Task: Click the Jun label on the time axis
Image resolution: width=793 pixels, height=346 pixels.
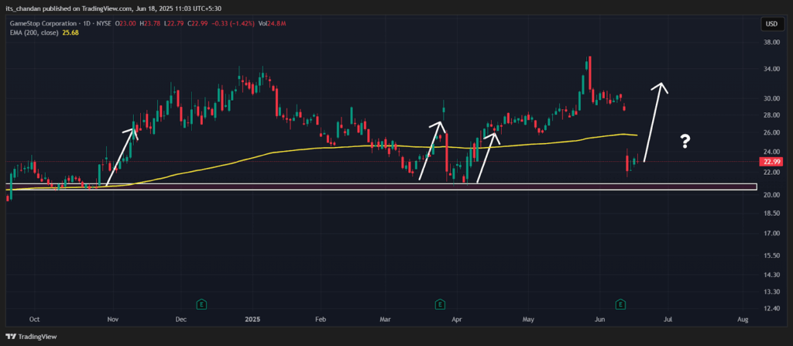Action: pos(600,320)
